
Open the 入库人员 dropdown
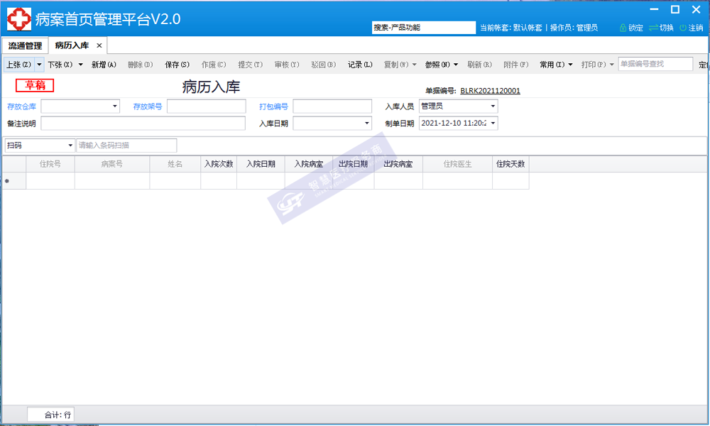click(x=493, y=106)
